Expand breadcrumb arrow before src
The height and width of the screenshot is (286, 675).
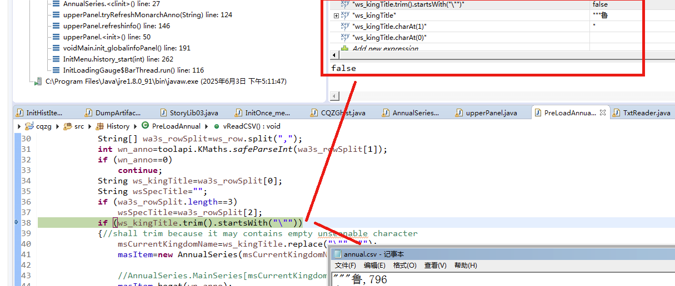[x=58, y=126]
